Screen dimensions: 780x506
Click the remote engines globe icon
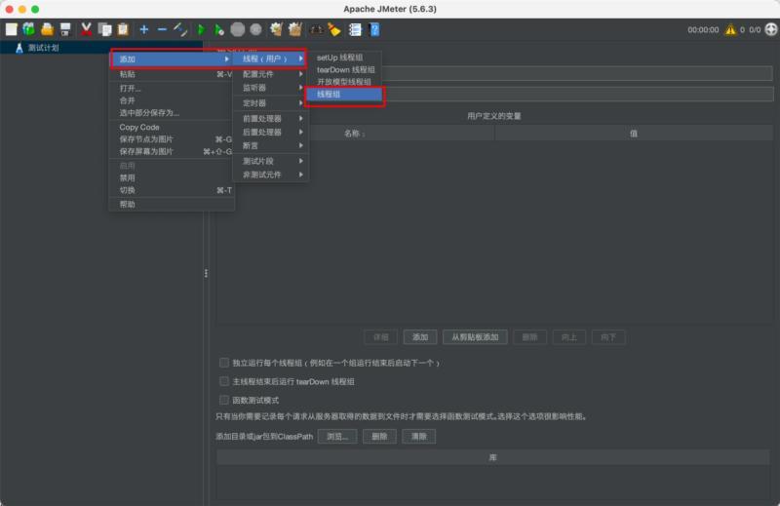(770, 29)
